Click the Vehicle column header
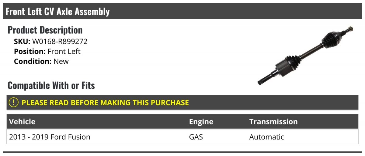Viewport: 365px width, 156px height. click(x=22, y=122)
